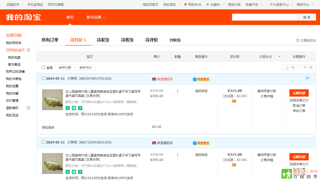Switch to the 所有订单 tab
Screen dimensions: 320x182
tap(50, 40)
